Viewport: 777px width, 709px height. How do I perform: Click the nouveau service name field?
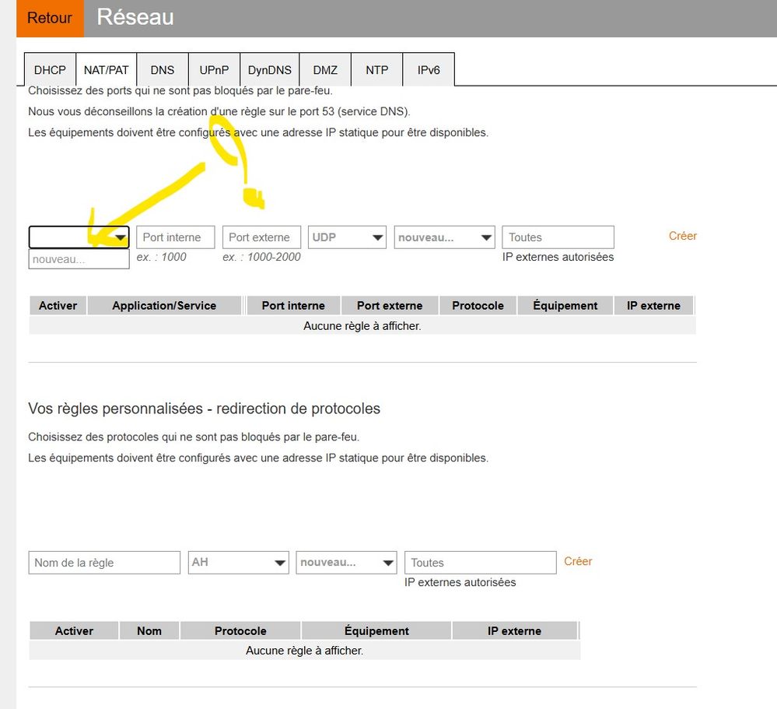pos(79,259)
